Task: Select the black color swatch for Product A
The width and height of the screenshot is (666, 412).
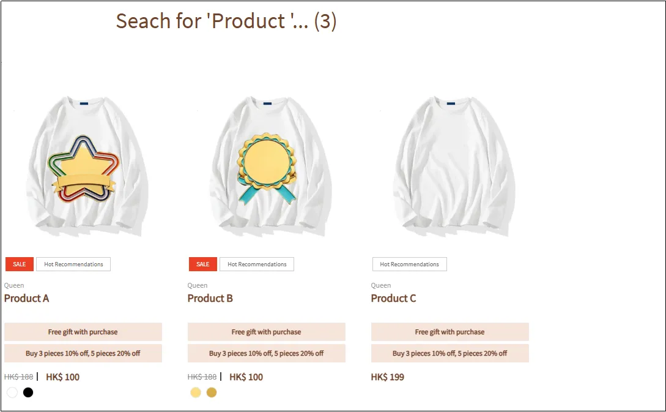Action: [x=28, y=392]
